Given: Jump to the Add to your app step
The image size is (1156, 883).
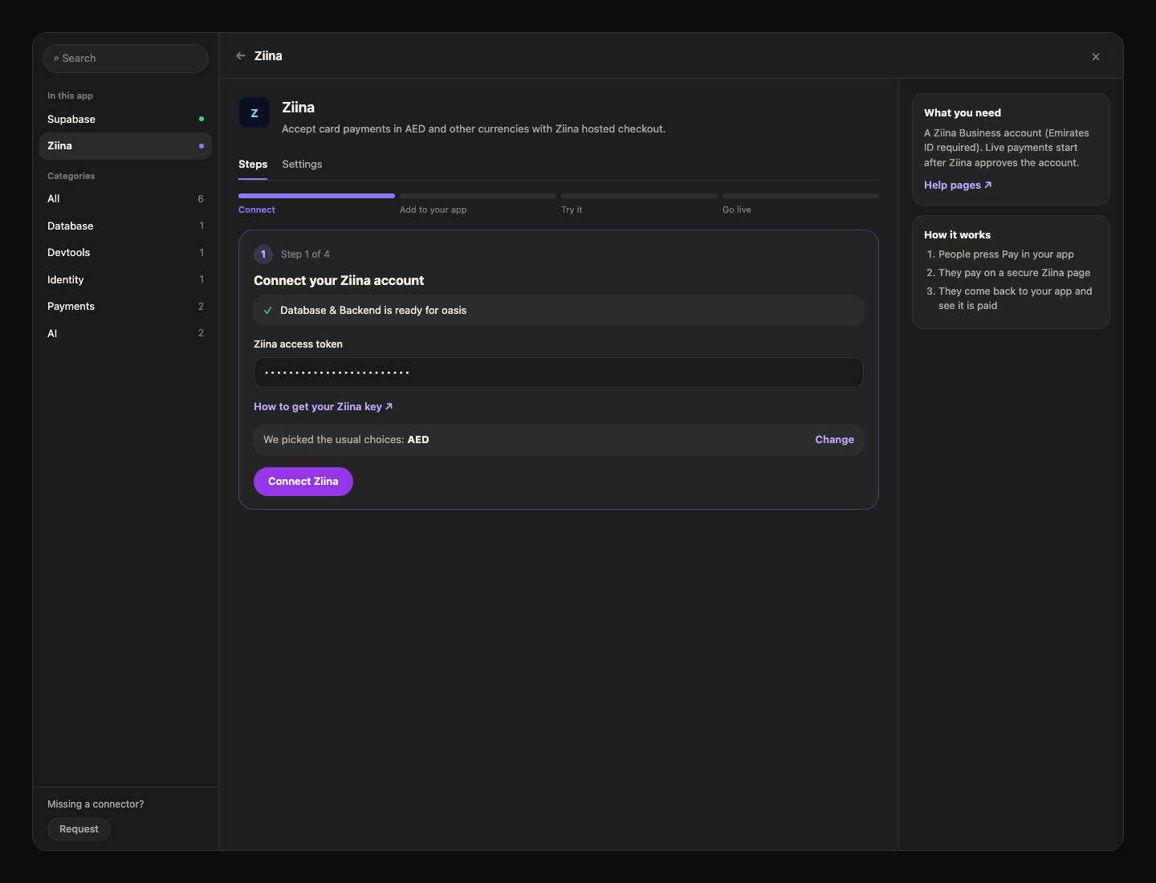Looking at the screenshot, I should click(x=478, y=204).
